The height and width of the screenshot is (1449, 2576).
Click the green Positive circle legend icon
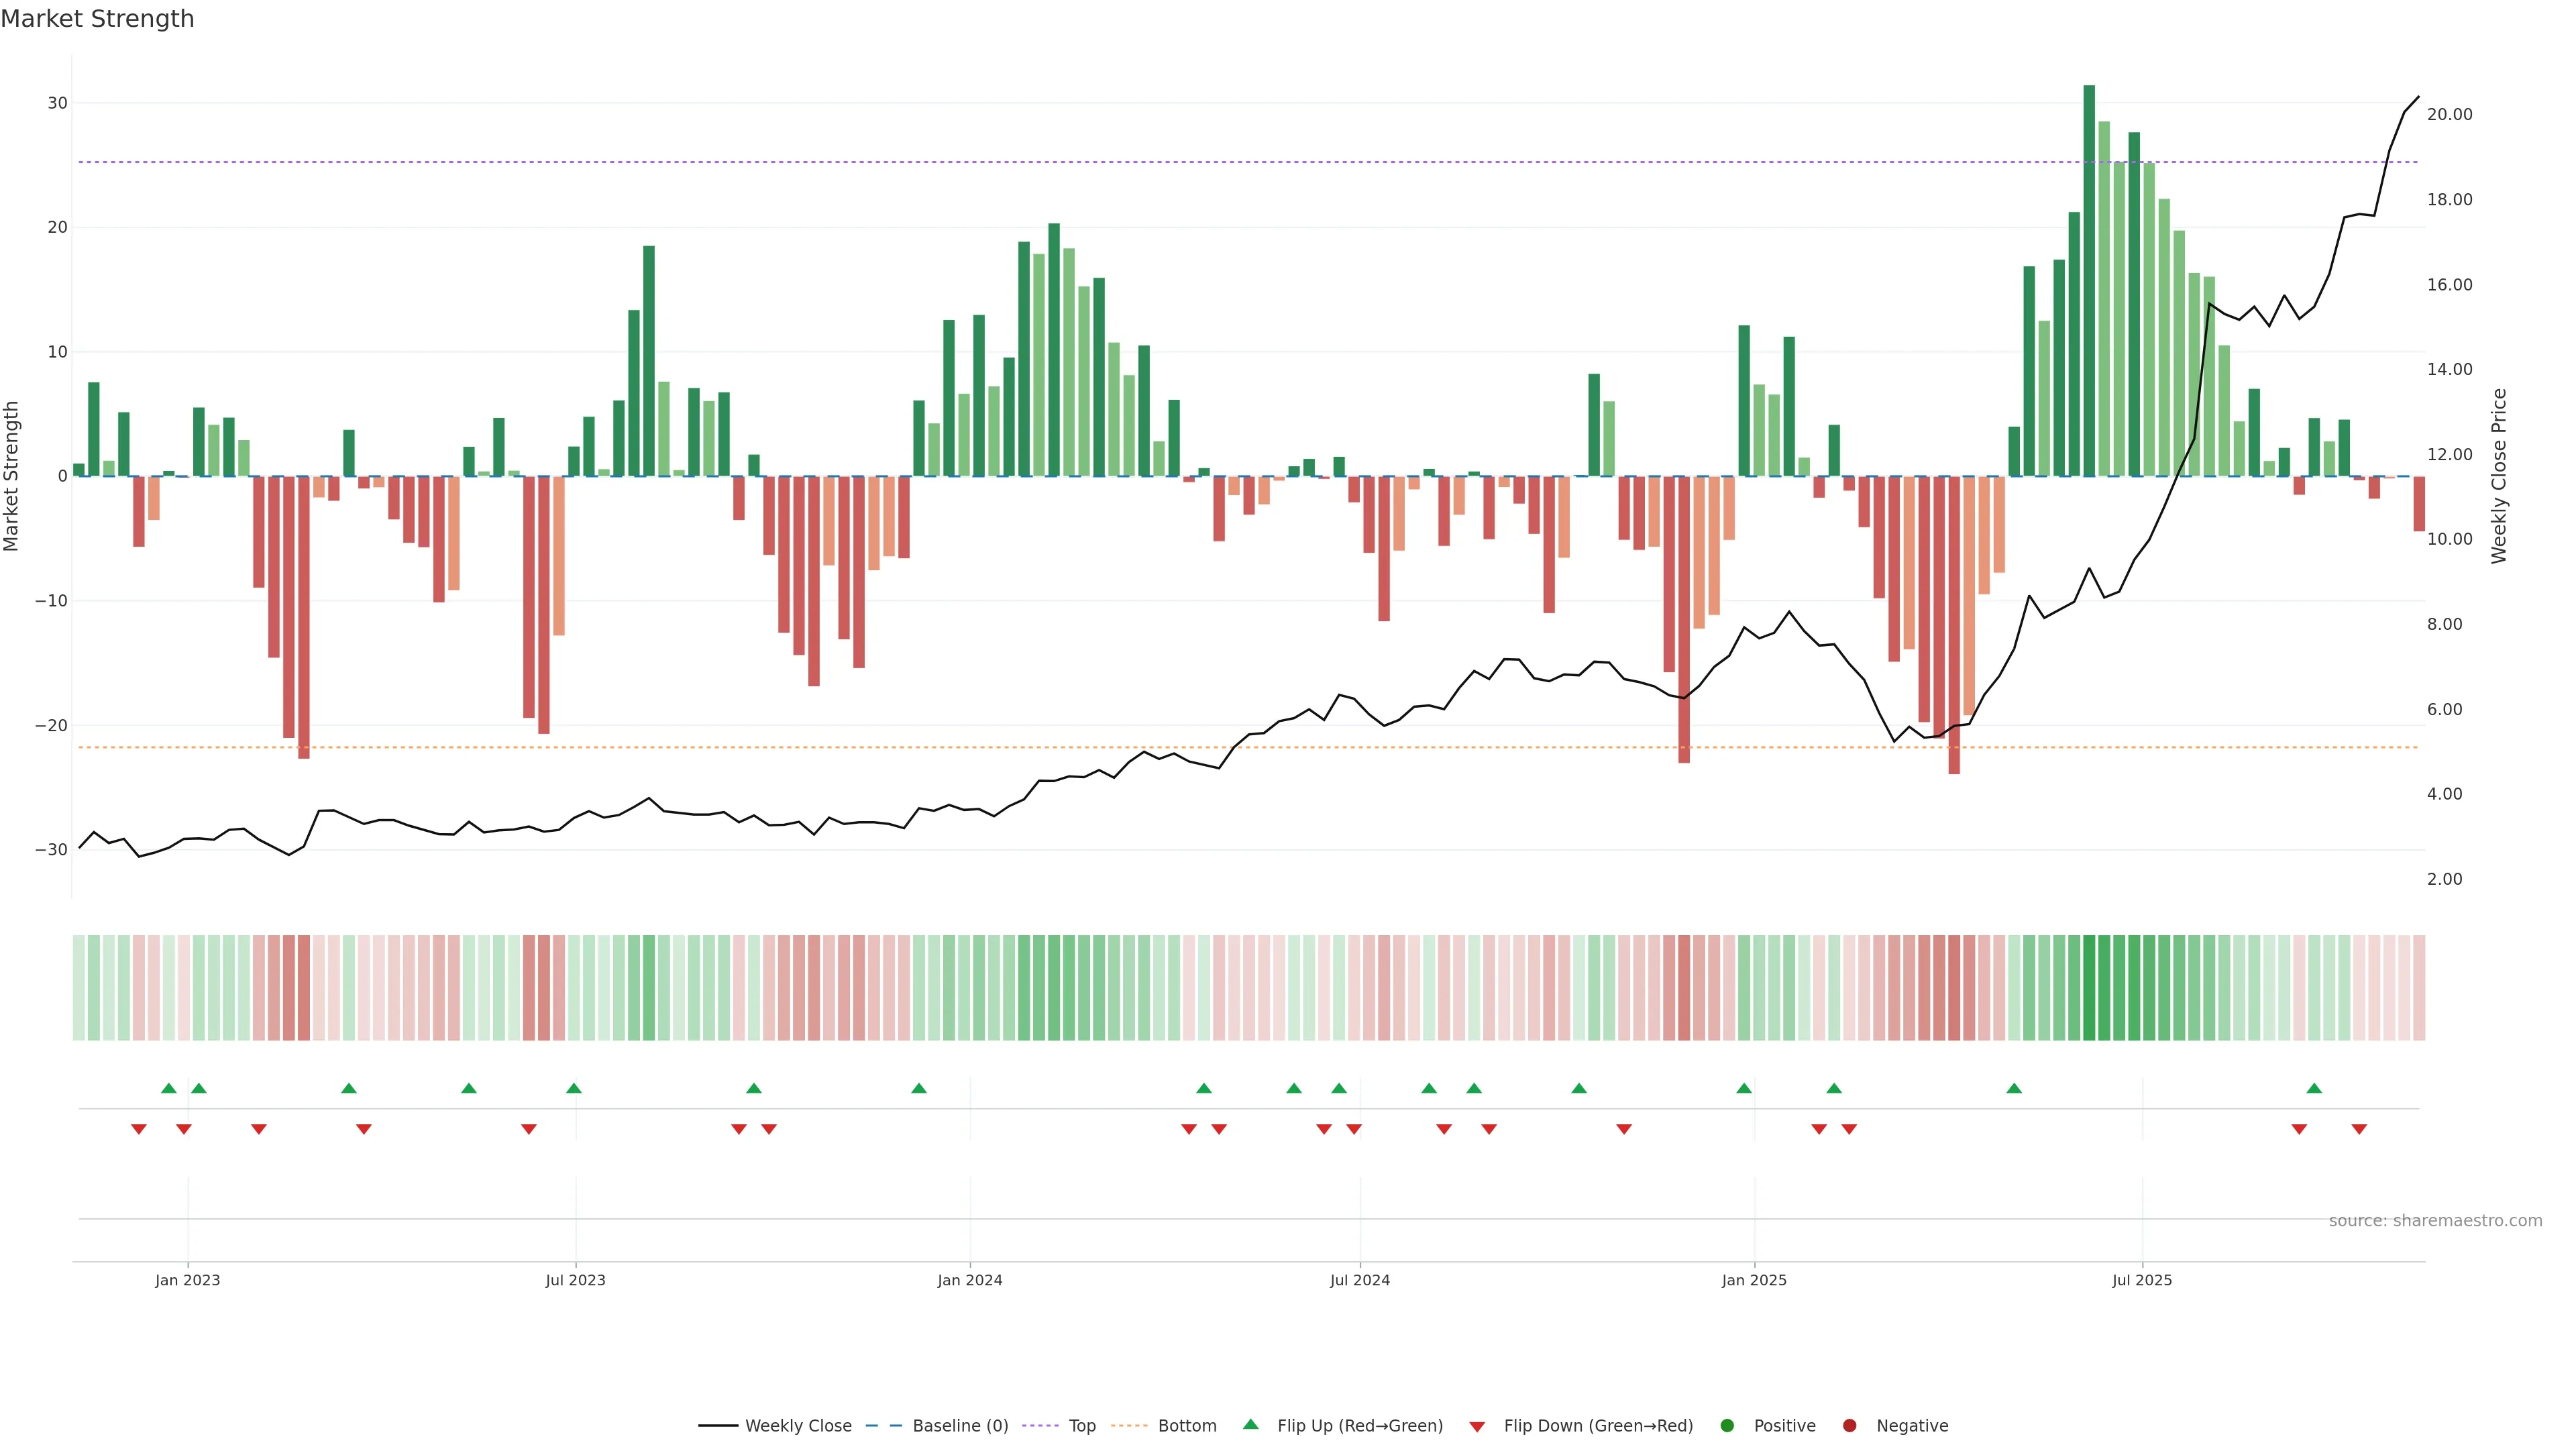click(x=1727, y=1426)
